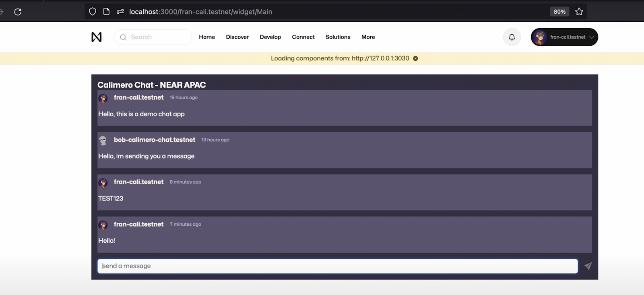This screenshot has width=644, height=295.
Task: Expand the fran-cali.testnet account dropdown
Action: pyautogui.click(x=564, y=37)
